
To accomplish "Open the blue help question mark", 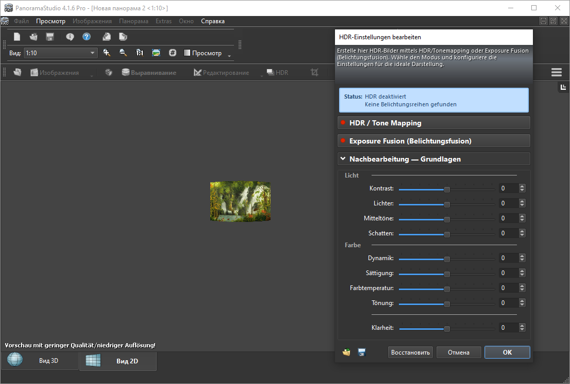I will (x=87, y=37).
